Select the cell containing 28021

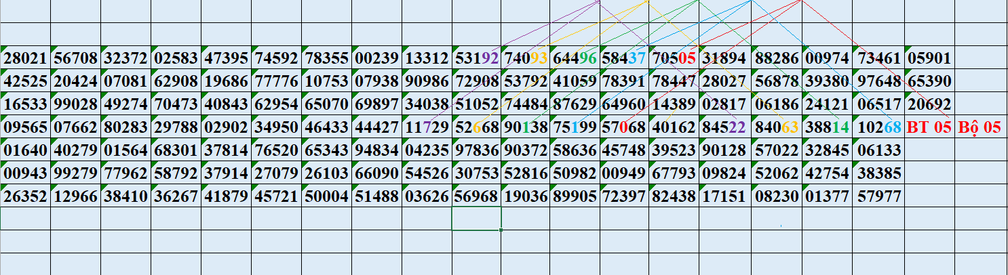pyautogui.click(x=25, y=58)
